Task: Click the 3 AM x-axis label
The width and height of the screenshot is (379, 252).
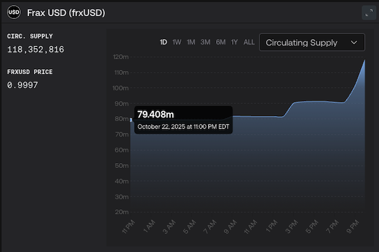Action: click(169, 227)
